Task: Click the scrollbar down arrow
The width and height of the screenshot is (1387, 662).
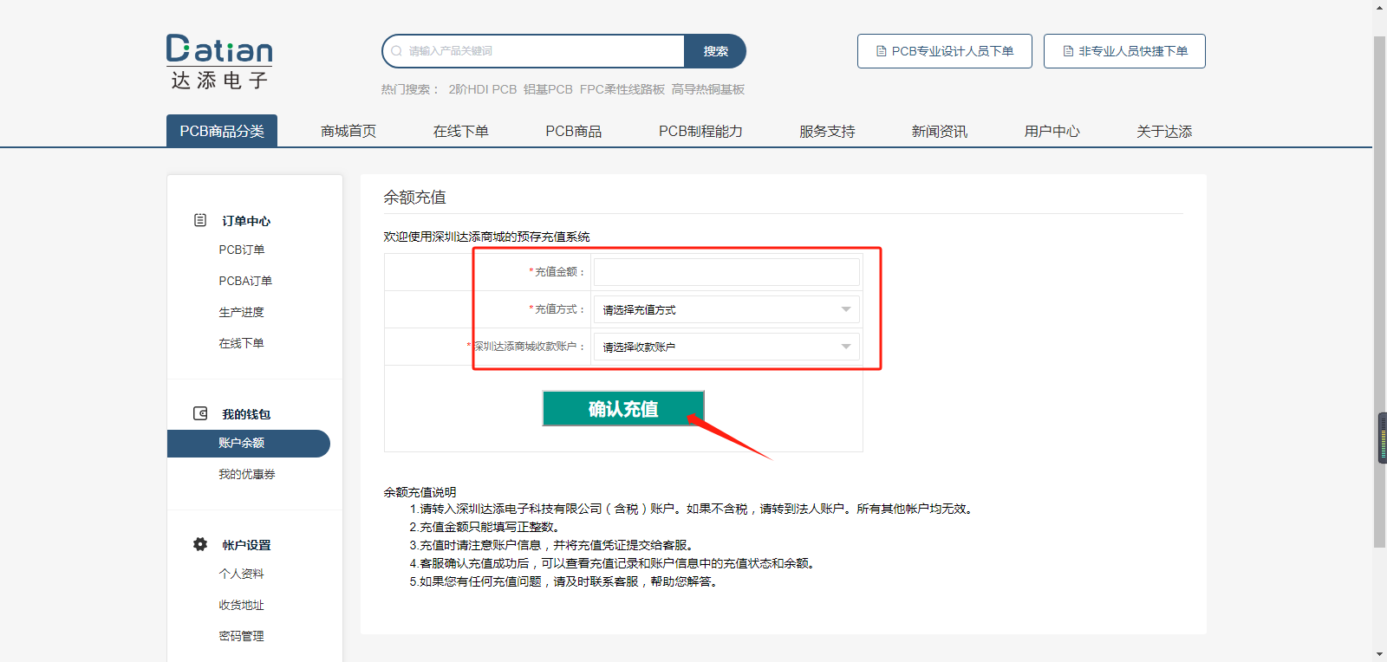Action: 1380,654
